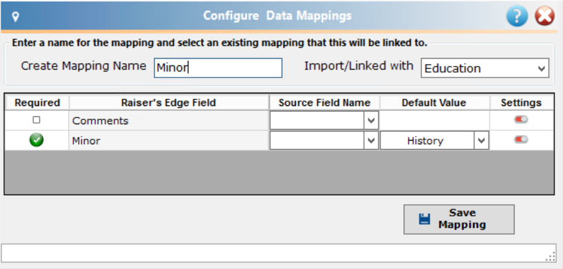Image resolution: width=563 pixels, height=269 pixels.
Task: Select the Minor row field name cell
Action: 169,141
